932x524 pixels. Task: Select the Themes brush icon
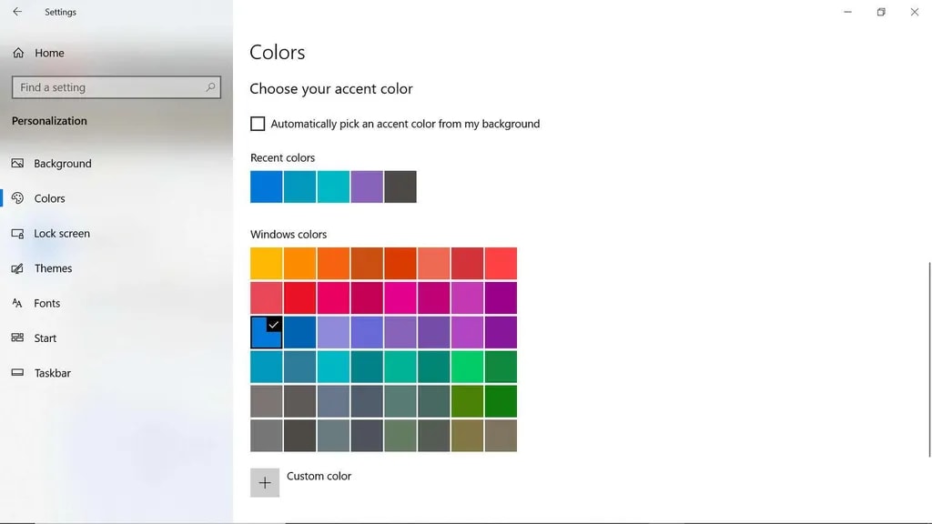(17, 268)
